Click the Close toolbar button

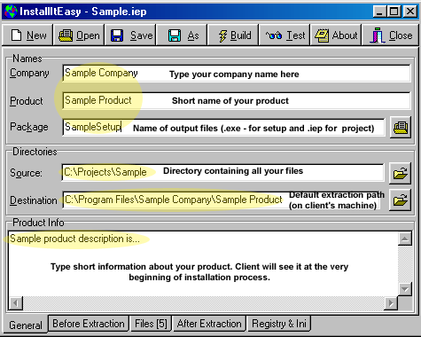point(390,35)
